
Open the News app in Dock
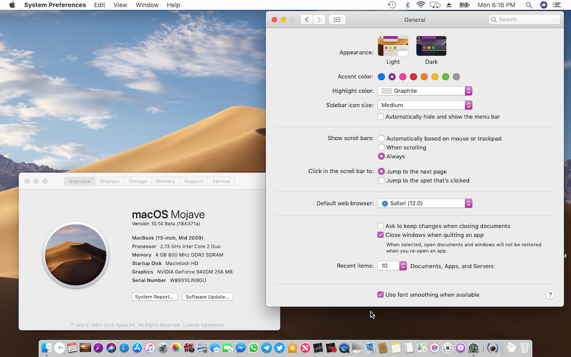(305, 348)
